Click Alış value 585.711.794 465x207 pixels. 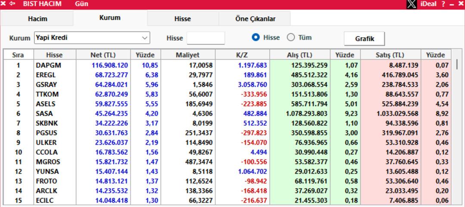pyautogui.click(x=309, y=104)
